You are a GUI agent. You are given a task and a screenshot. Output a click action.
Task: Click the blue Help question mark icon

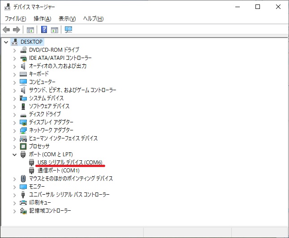tap(44, 29)
